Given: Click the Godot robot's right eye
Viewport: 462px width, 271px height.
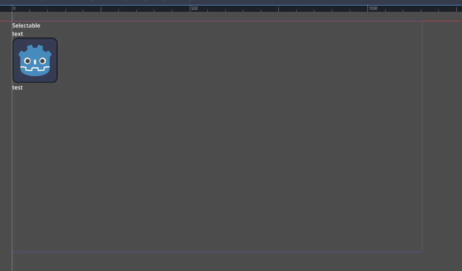Looking at the screenshot, I should click(43, 61).
